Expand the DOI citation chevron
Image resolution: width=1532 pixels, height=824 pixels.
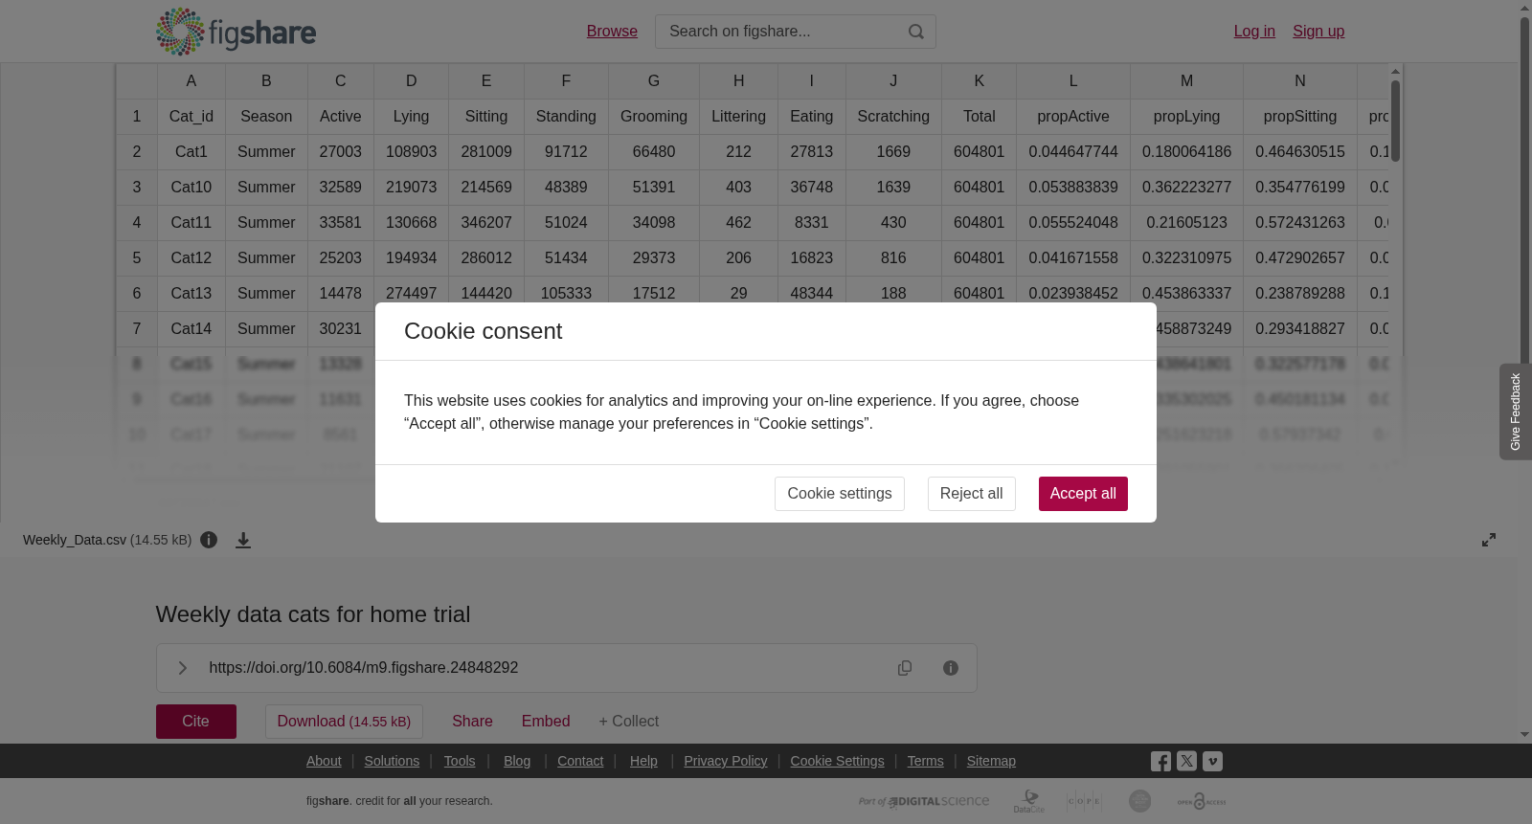coord(182,668)
